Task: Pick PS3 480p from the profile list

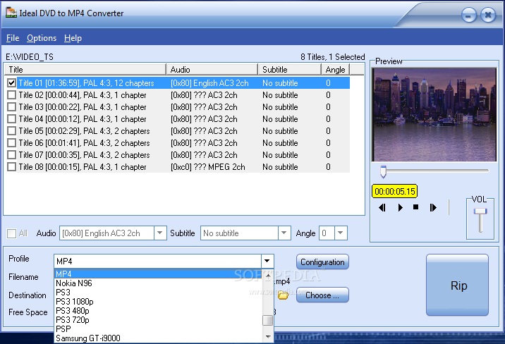Action: click(x=158, y=311)
